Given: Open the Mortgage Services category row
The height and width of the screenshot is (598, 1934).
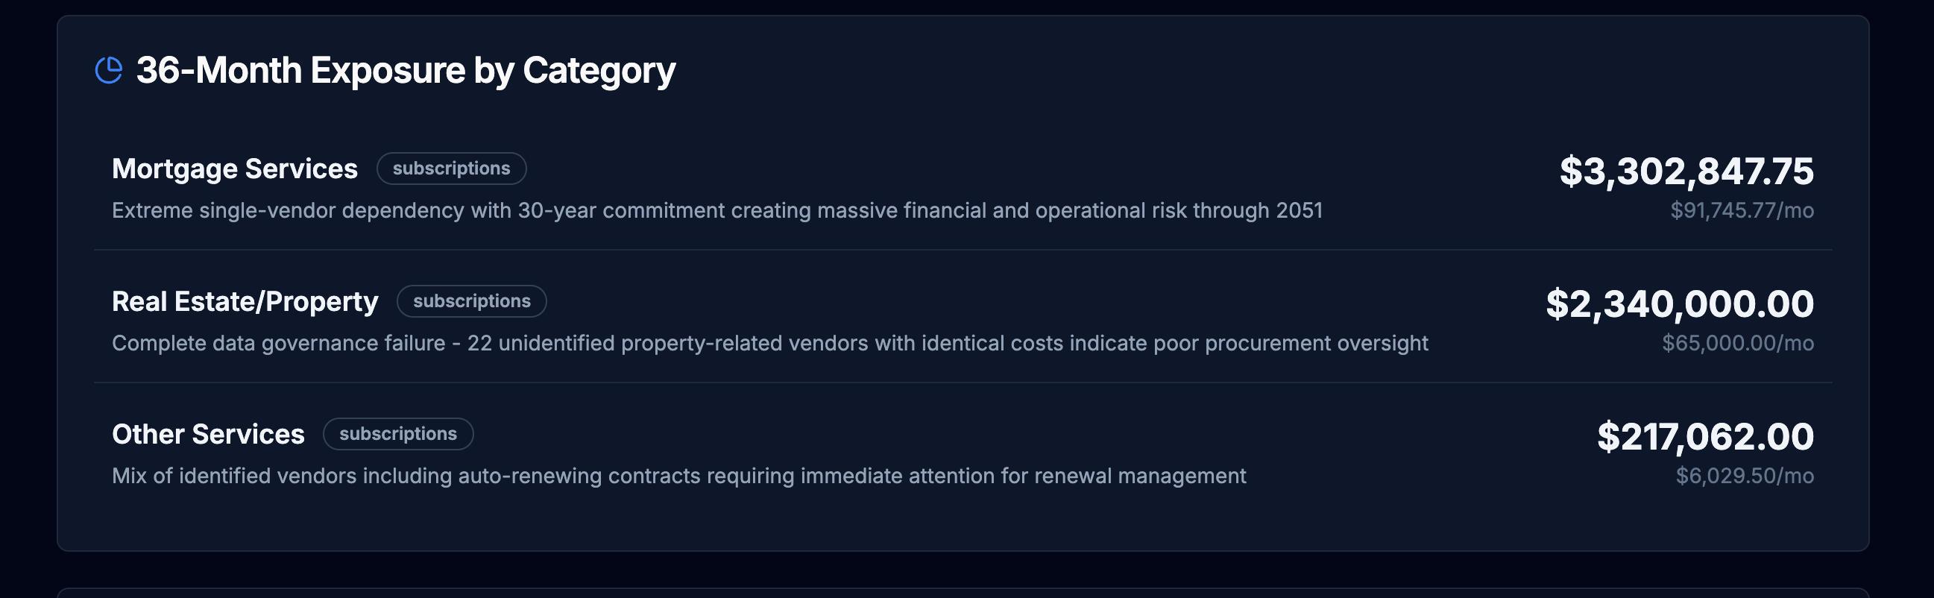Looking at the screenshot, I should [x=963, y=188].
